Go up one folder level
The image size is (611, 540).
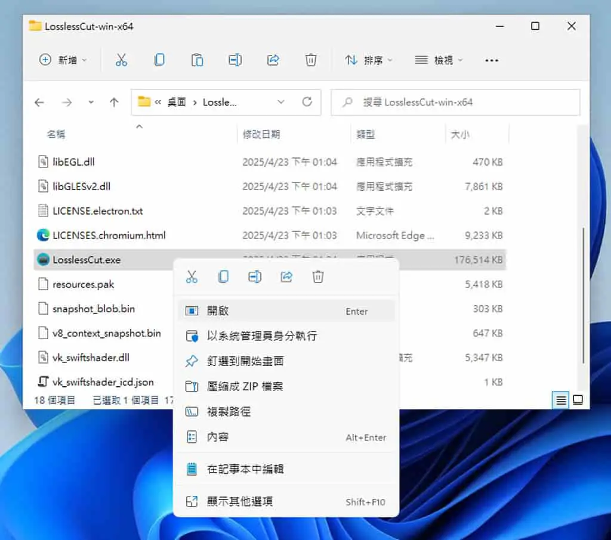(114, 103)
